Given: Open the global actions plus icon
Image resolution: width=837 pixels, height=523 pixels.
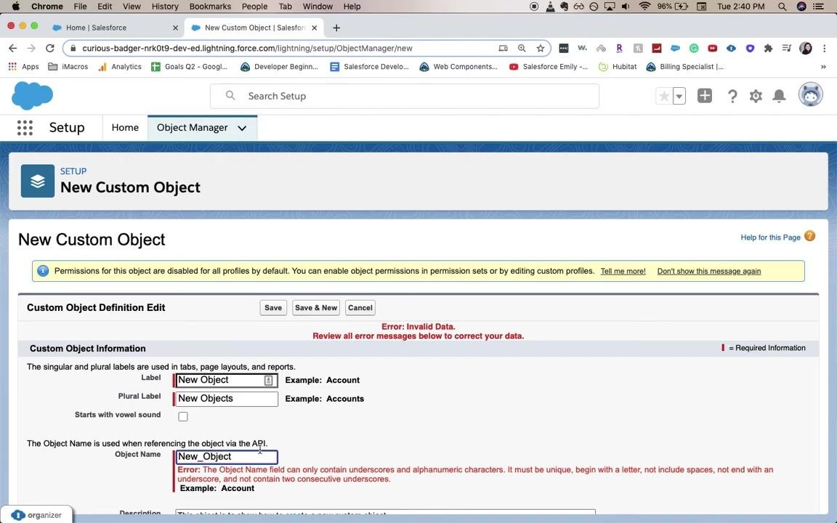Looking at the screenshot, I should click(x=705, y=96).
